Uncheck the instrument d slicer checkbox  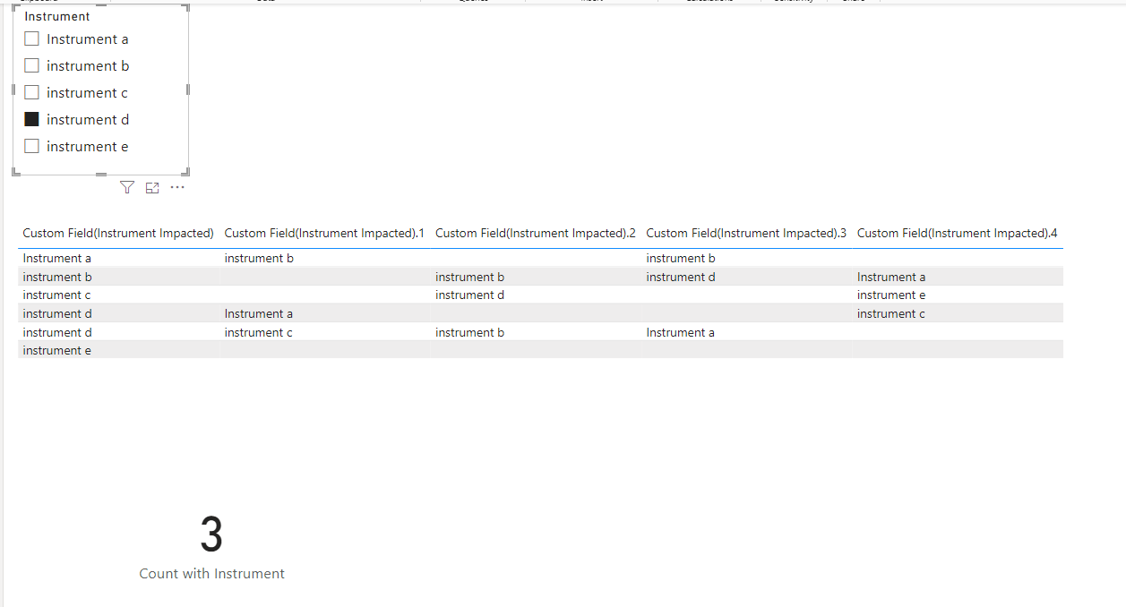(31, 119)
